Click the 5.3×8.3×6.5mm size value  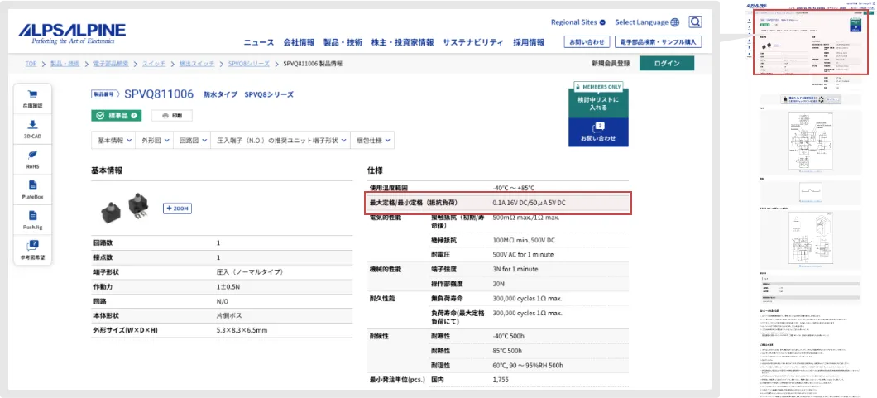(x=242, y=330)
